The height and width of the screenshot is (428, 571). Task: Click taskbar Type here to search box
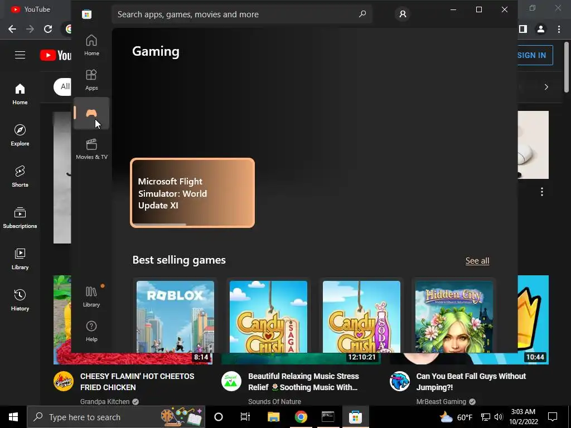[x=116, y=417]
